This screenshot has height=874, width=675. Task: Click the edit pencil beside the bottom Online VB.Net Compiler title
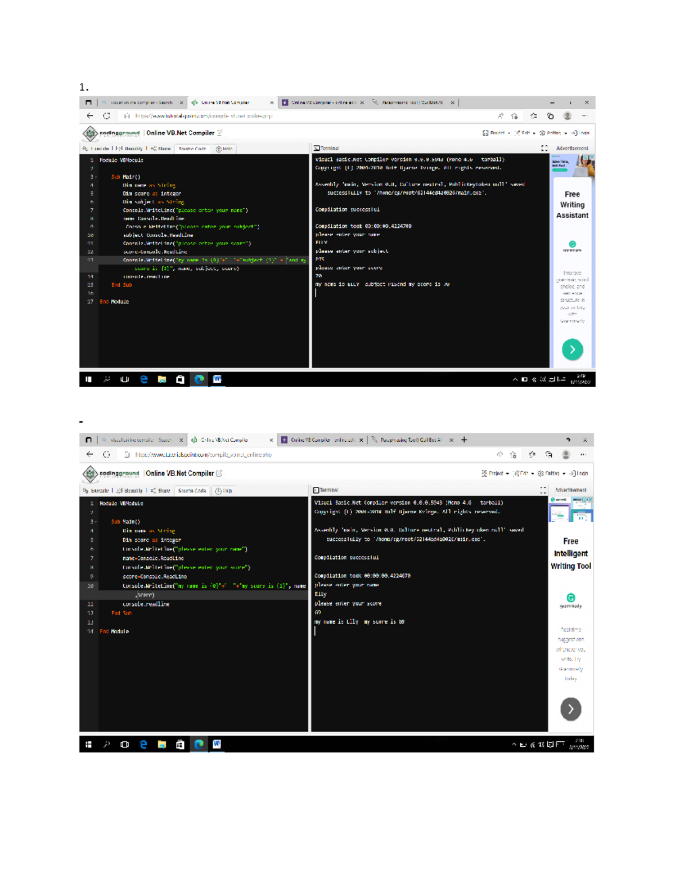click(219, 474)
